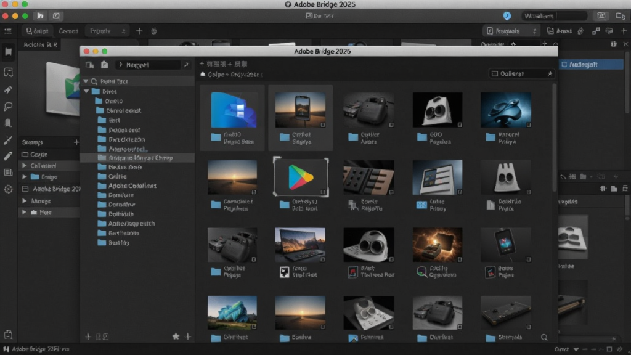631x355 pixels.
Task: Click the plus button beside the Stamps panel header
Action: [76, 142]
